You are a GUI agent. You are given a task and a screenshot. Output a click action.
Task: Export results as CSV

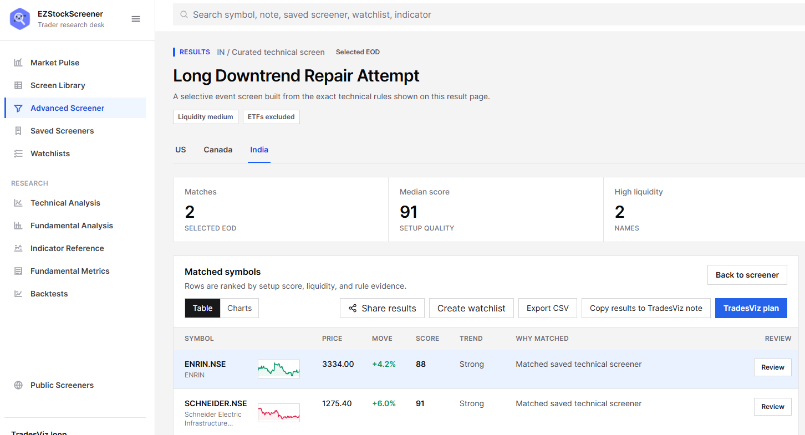click(548, 308)
